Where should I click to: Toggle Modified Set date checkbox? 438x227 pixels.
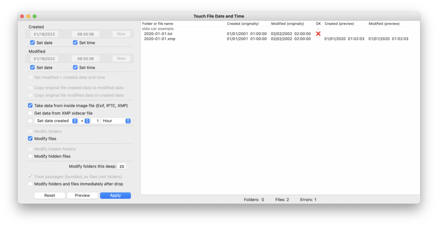click(33, 68)
